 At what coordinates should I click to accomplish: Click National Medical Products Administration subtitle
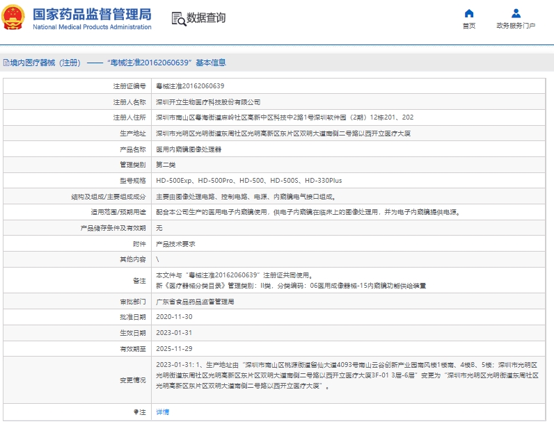point(92,27)
